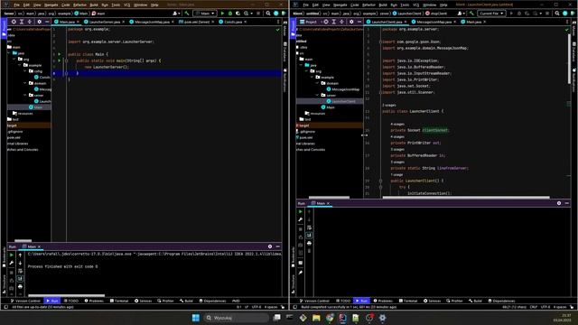
Task: Toggle soft-wrap in the Server Run console
Action: (x=20, y=271)
